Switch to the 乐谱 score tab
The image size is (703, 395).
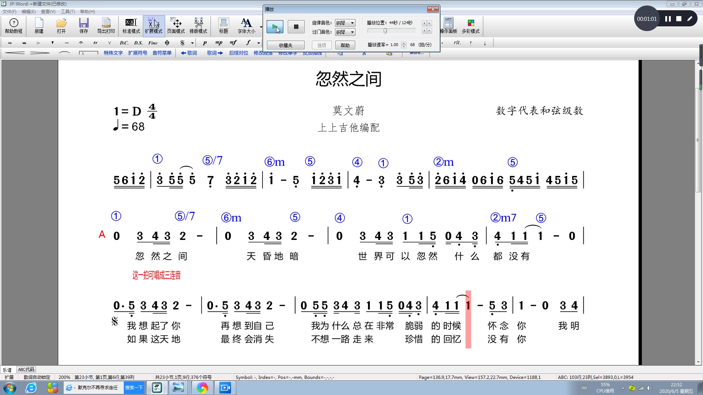7,370
